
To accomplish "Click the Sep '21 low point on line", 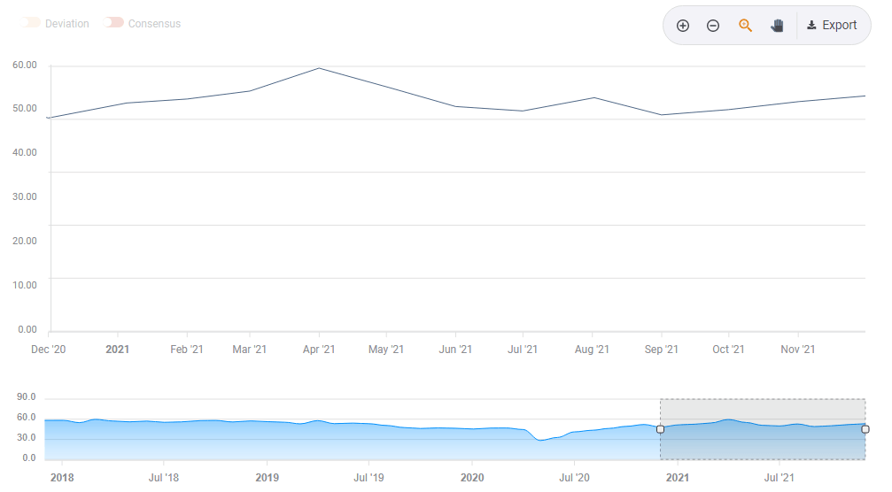I will [661, 115].
